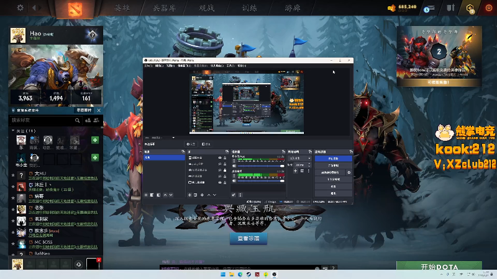Toggle favorite star beside friend MC BOSS
Screen dimensions: 497x279
13,244
